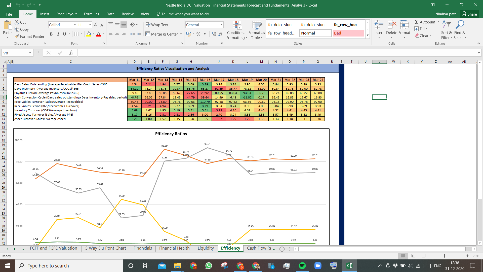The image size is (483, 272).
Task: Toggle Bottom Align
Action: pyautogui.click(x=124, y=25)
